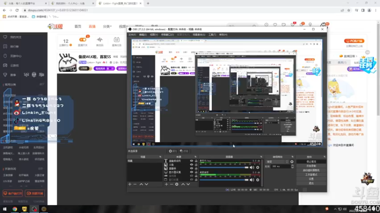This screenshot has height=213, width=380.
Task: Click 工作室模式 studio mode button
Action: 311,175
